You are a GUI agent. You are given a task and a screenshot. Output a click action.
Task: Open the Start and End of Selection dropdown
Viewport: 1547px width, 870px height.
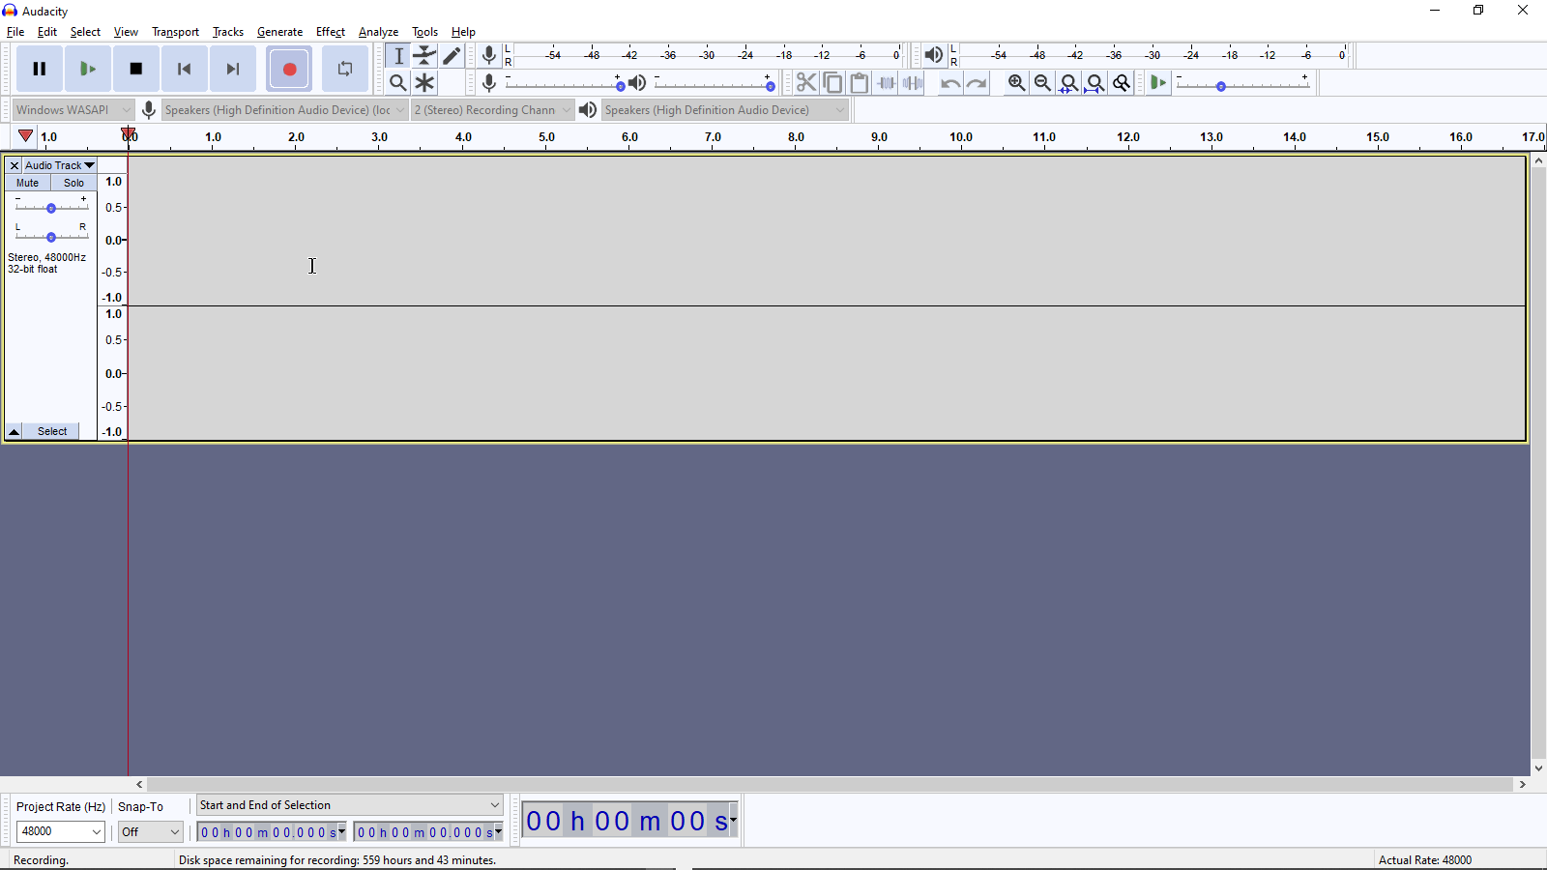(350, 805)
